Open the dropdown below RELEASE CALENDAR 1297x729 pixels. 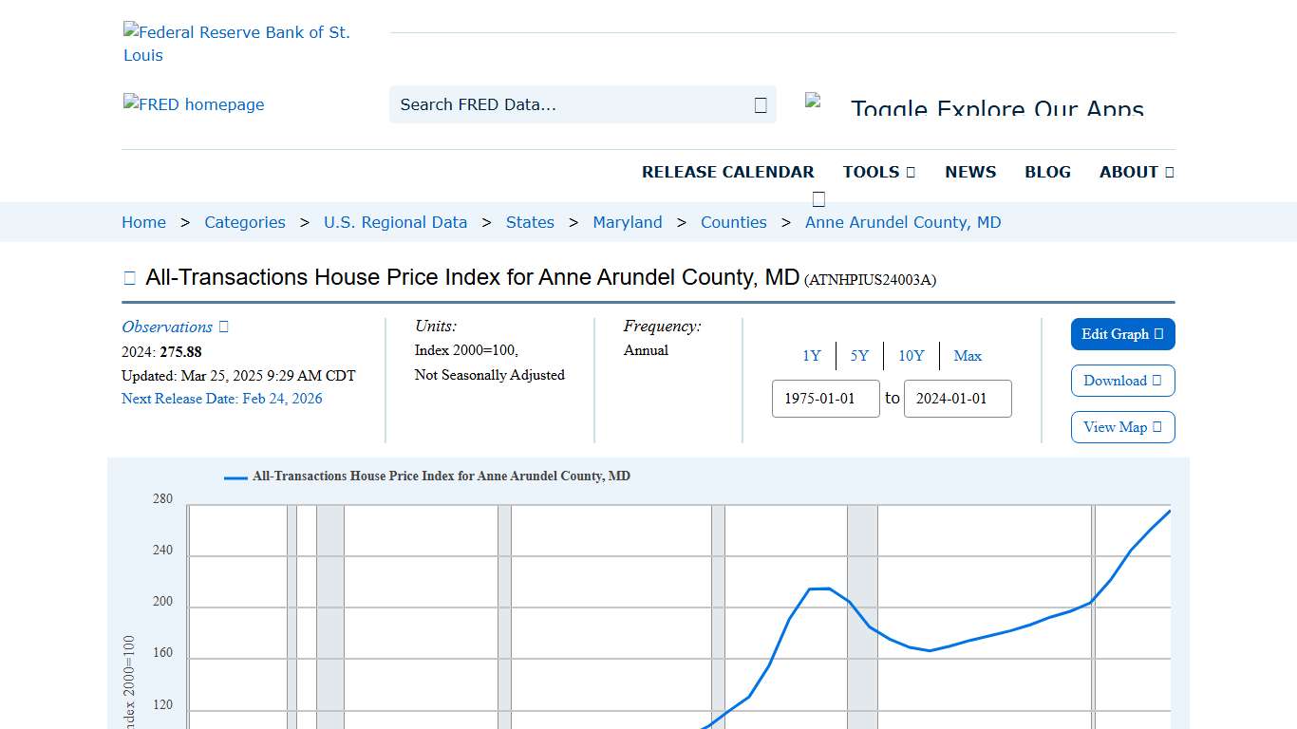[818, 199]
